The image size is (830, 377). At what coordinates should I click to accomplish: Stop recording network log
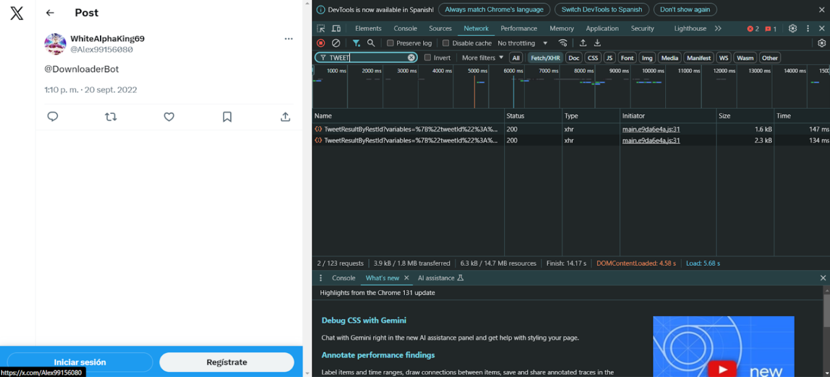321,43
